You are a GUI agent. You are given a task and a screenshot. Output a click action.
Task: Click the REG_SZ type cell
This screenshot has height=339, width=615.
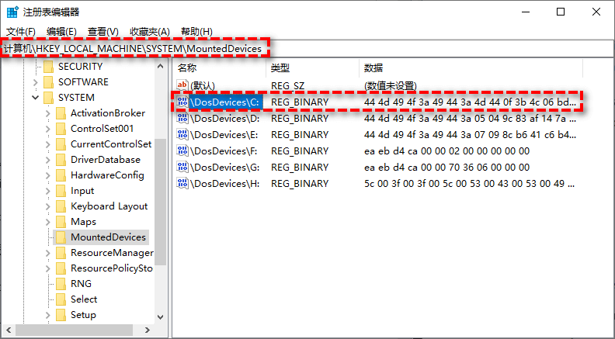[x=287, y=85]
